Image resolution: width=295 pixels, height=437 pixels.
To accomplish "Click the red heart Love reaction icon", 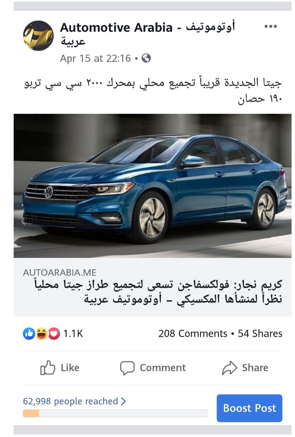I will pyautogui.click(x=54, y=333).
